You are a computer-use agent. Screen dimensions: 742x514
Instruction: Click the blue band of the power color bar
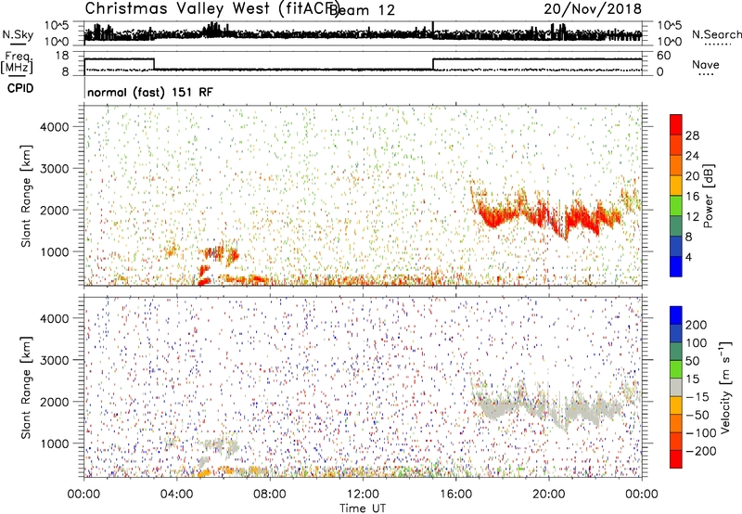(x=676, y=266)
